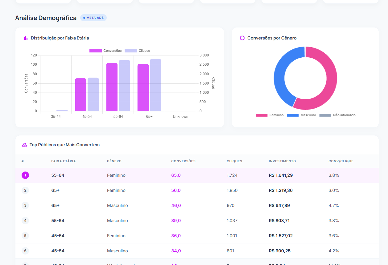Click the blue Masculino donut segment
Image resolution: width=388 pixels, height=265 pixels.
point(279,74)
